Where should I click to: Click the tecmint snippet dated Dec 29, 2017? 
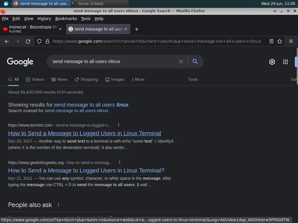click(91, 144)
